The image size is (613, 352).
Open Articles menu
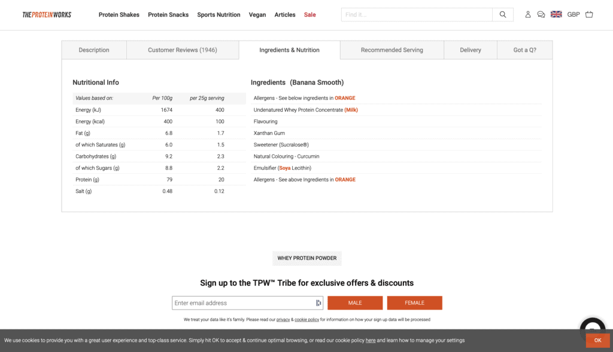[284, 15]
